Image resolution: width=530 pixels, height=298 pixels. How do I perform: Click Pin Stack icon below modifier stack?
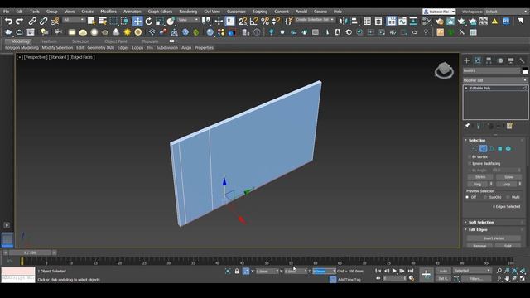pyautogui.click(x=467, y=126)
